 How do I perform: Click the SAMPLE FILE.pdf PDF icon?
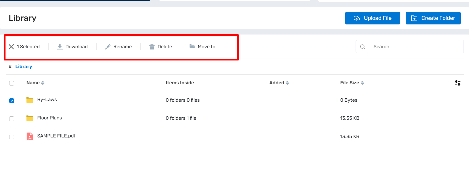point(30,137)
